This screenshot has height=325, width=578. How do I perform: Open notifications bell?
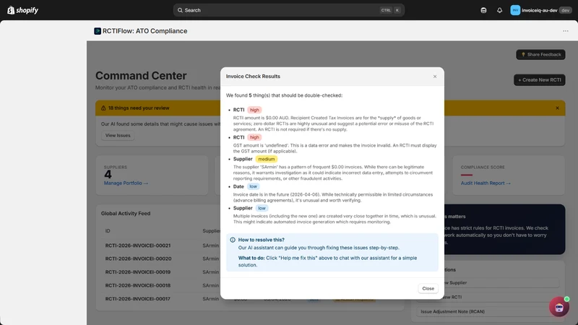tap(499, 10)
